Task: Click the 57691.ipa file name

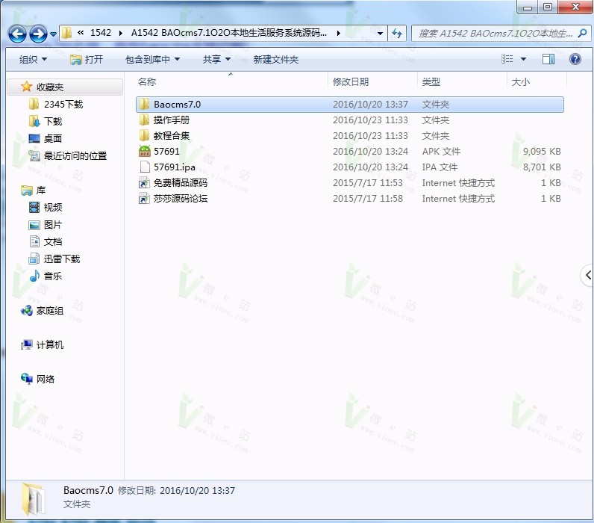Action: [175, 167]
